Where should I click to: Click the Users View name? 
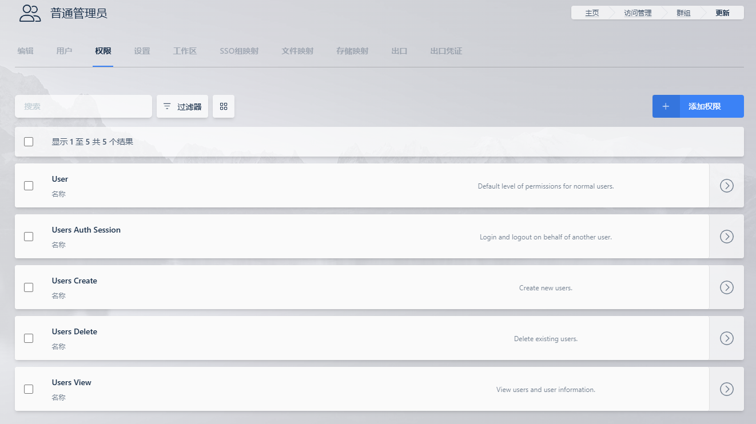click(x=71, y=382)
